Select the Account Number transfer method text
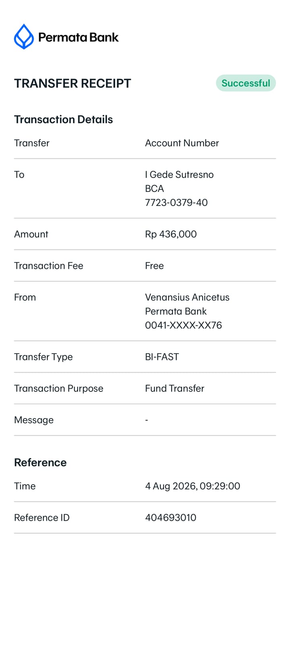290x645 pixels. [182, 143]
